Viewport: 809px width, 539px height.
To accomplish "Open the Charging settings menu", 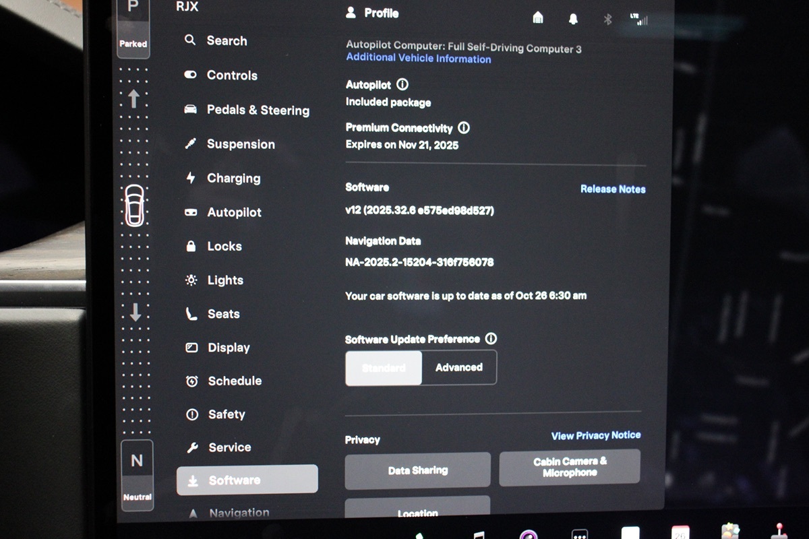I will pyautogui.click(x=233, y=179).
